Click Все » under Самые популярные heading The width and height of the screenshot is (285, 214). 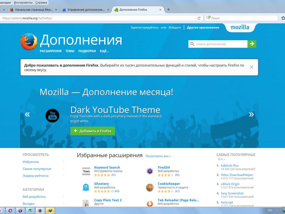coord(222,159)
